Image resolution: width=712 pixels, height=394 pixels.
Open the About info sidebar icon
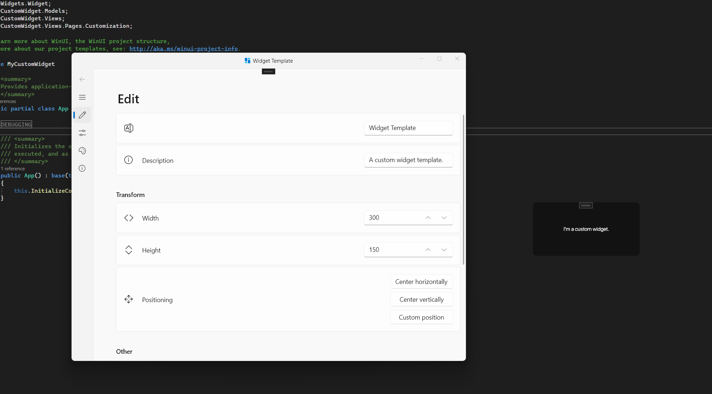coord(82,169)
